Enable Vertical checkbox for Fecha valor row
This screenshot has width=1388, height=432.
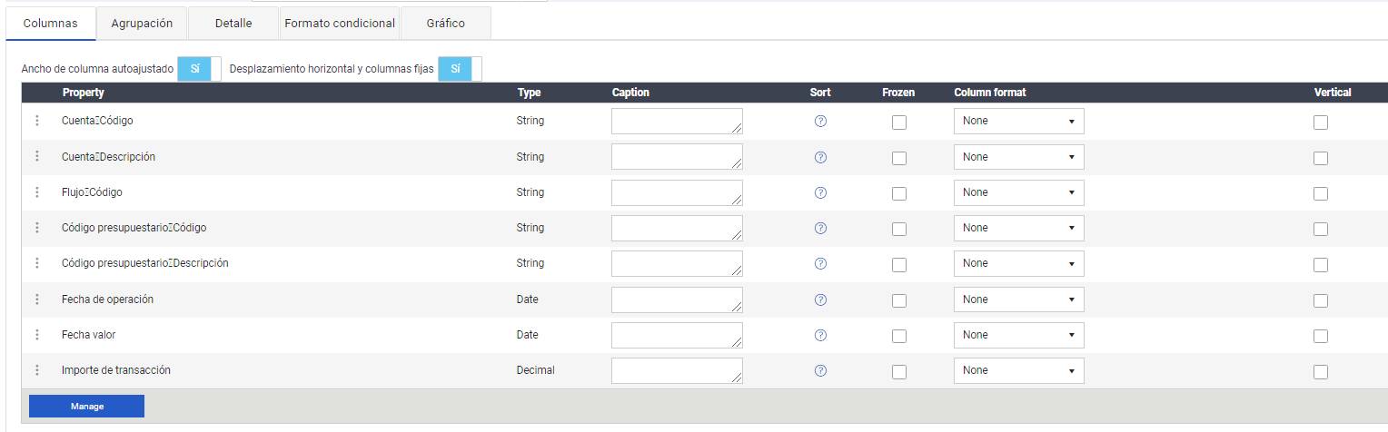pos(1321,336)
